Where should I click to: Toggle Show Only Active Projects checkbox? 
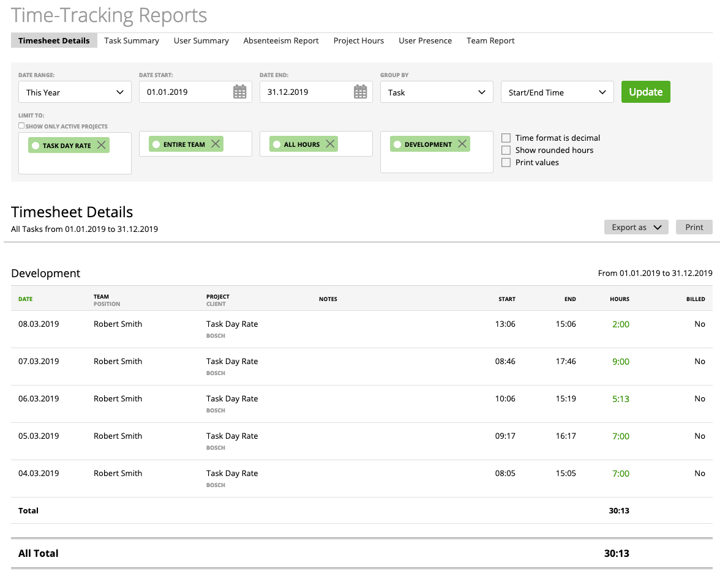tap(21, 125)
